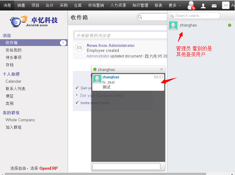Click the chat message input box
The height and width of the screenshot is (175, 235).
click(x=126, y=166)
